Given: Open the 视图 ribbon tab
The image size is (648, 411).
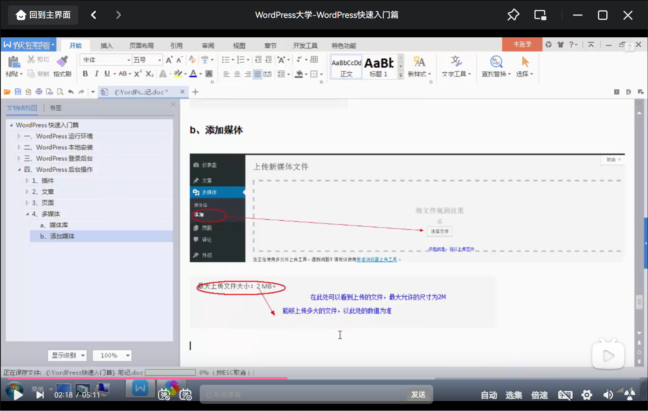Looking at the screenshot, I should (x=239, y=46).
